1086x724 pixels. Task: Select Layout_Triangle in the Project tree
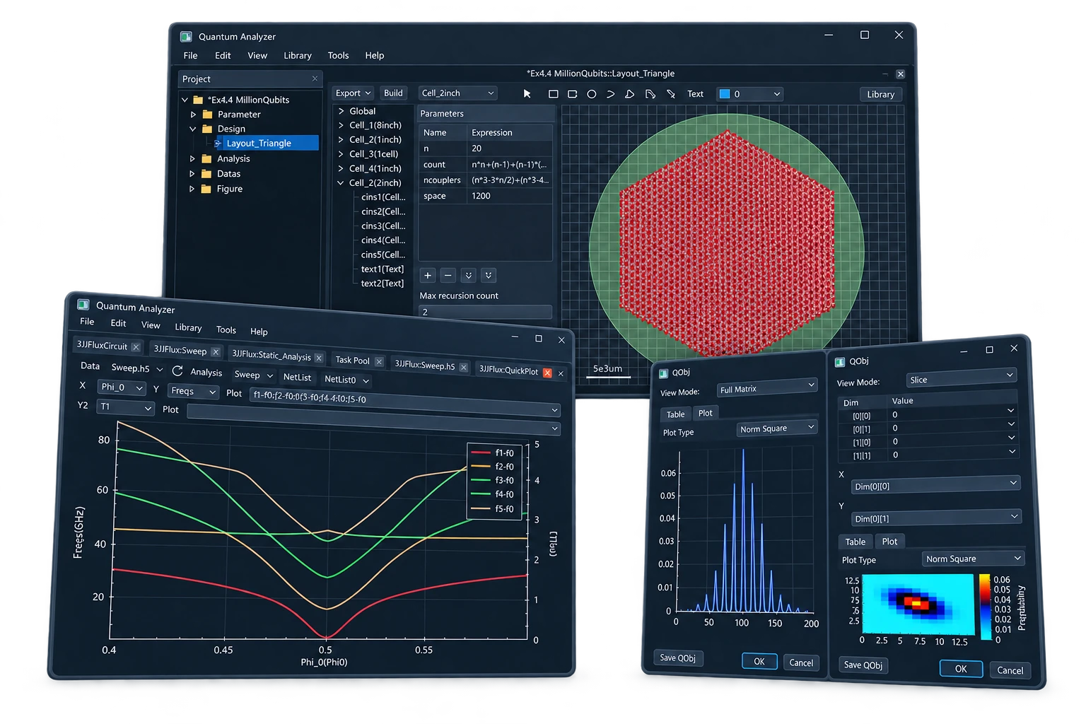click(x=259, y=143)
